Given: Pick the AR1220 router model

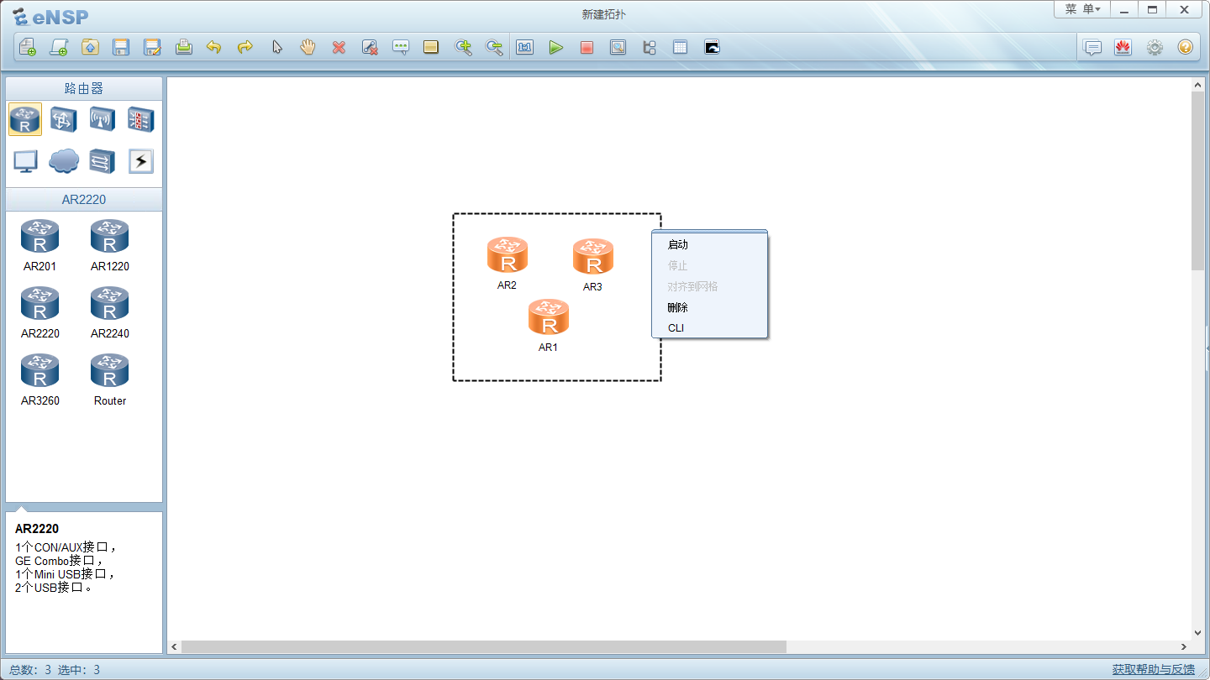Looking at the screenshot, I should (109, 245).
